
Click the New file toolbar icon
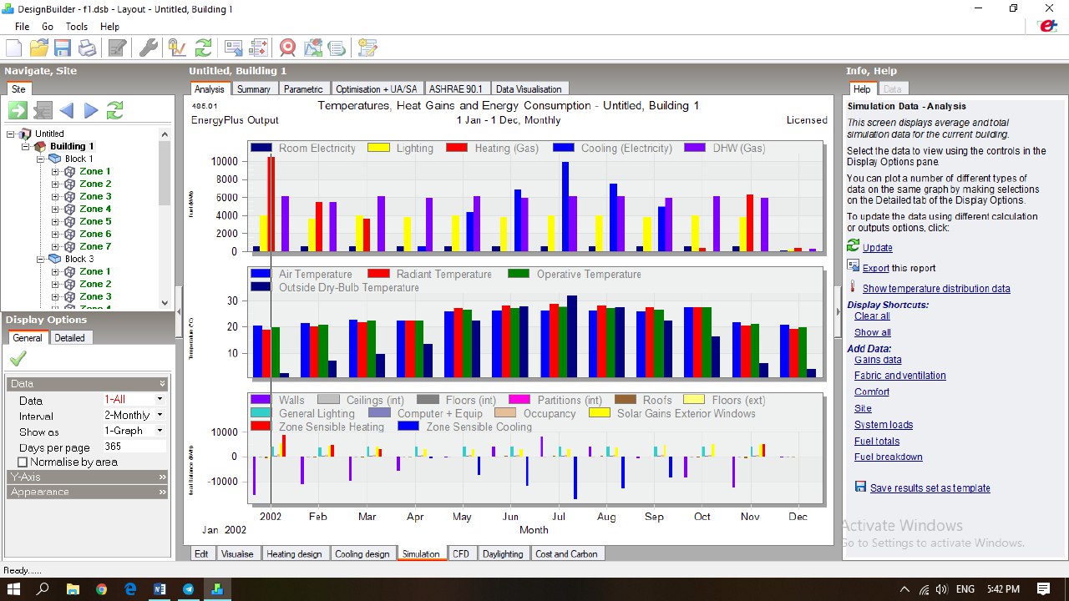click(x=14, y=48)
